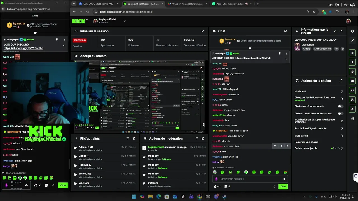The width and height of the screenshot is (358, 201).
Task: Open emoji picker in popout chat input
Action: pos(27,185)
